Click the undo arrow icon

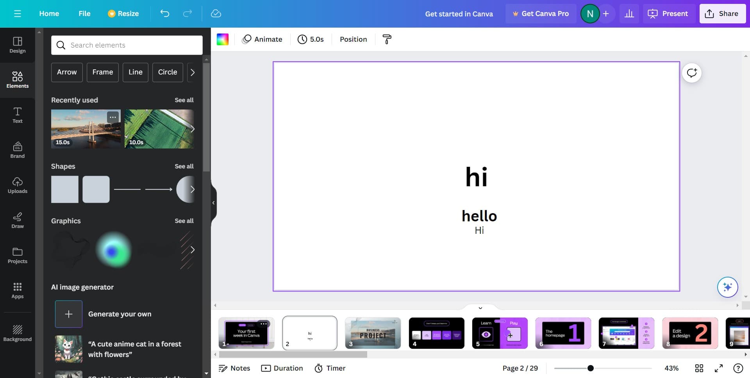coord(165,14)
